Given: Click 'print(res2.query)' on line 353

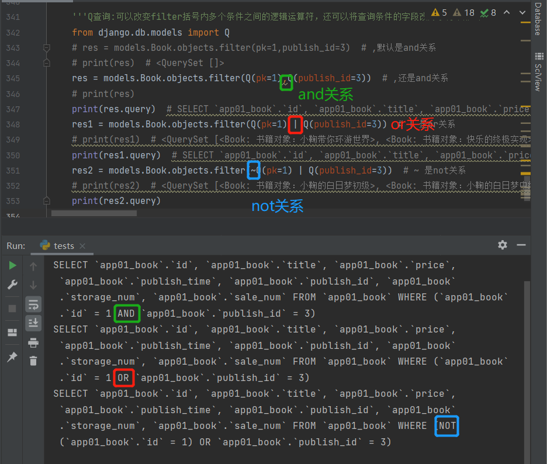Looking at the screenshot, I should coord(116,201).
